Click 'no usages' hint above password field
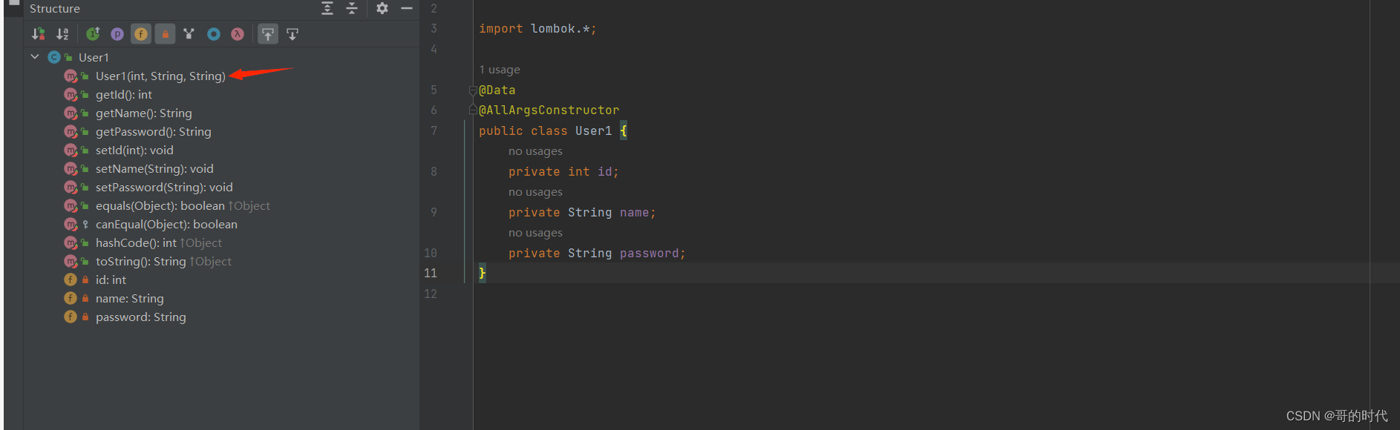1400x430 pixels. pos(535,233)
